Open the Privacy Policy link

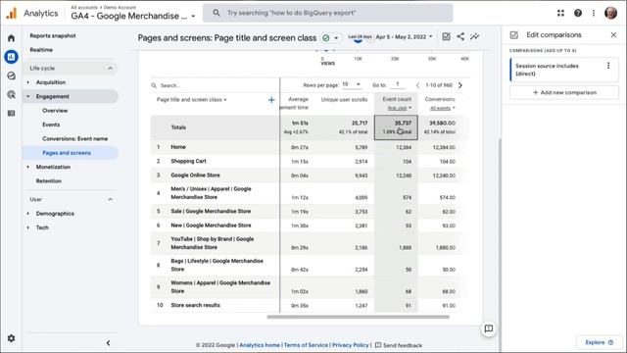351,345
